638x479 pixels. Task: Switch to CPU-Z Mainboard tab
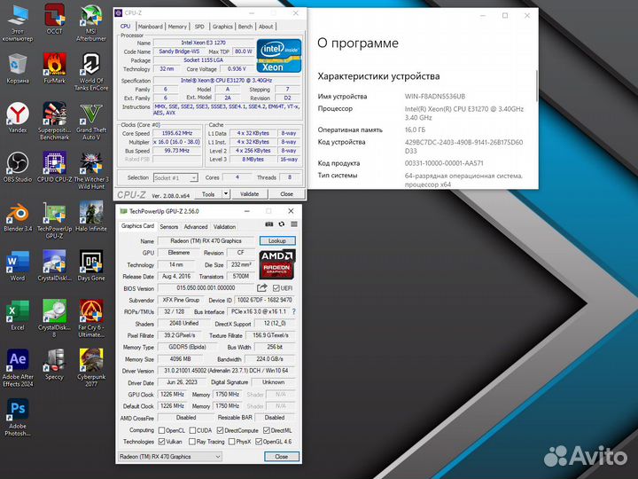pos(150,27)
